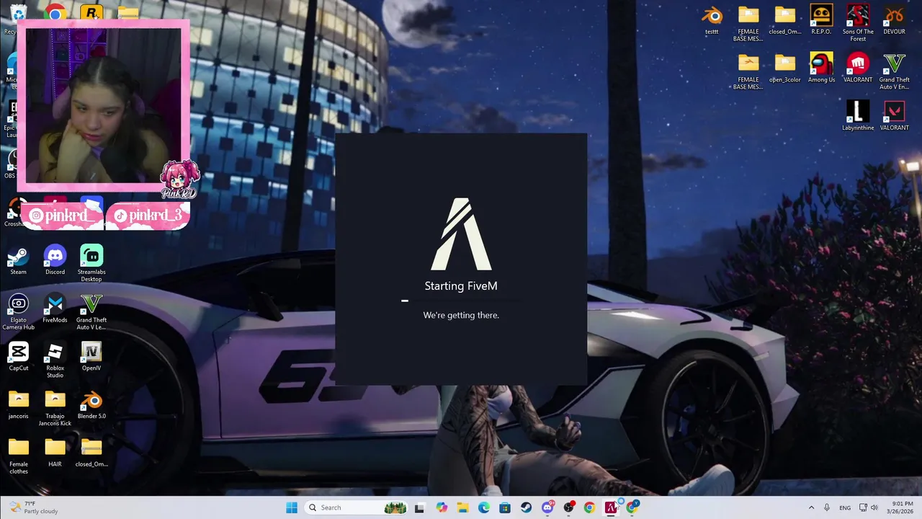Select the FEMALE BASE MES... folder beside testtt
This screenshot has width=922, height=519.
748,24
